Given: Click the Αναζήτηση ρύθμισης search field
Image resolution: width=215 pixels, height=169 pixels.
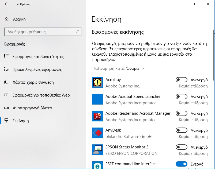Looking at the screenshot, I should (43, 32).
